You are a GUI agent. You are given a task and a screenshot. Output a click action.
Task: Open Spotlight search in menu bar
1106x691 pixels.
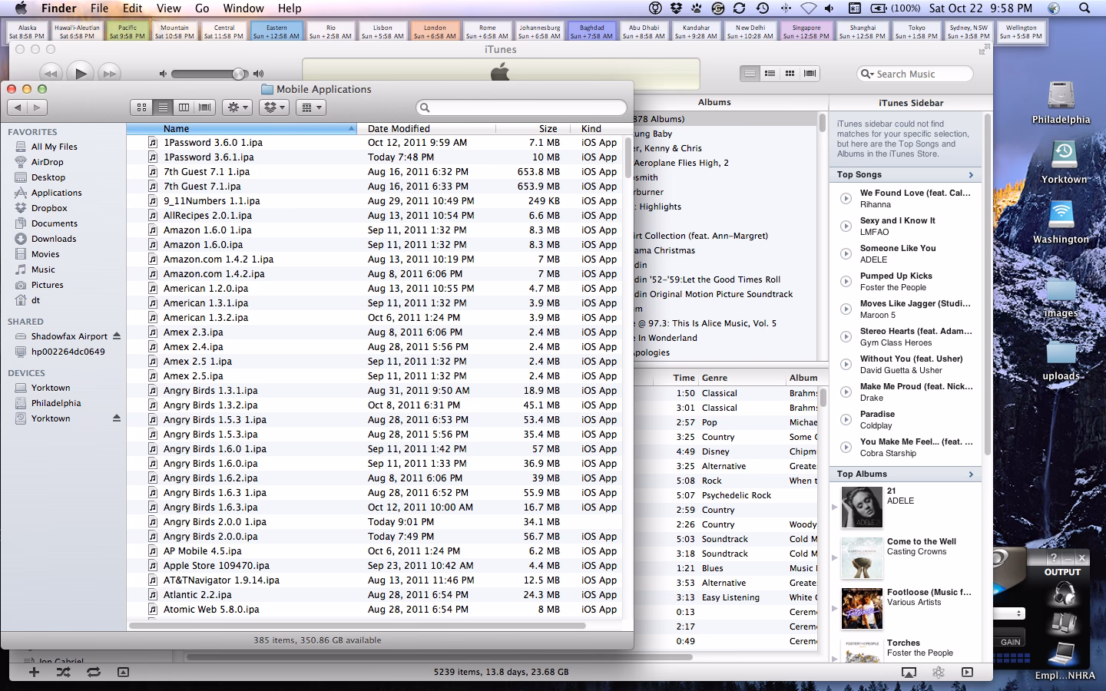(1084, 8)
